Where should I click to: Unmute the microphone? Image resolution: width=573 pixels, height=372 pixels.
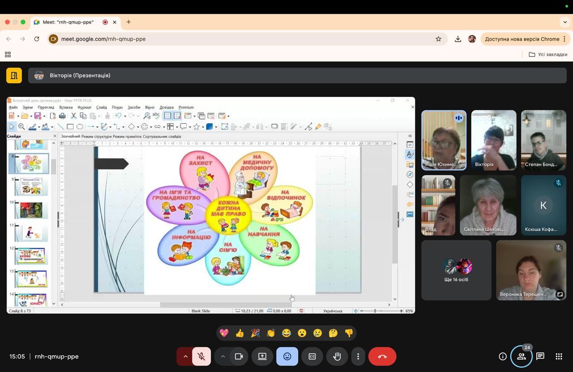[x=201, y=356]
